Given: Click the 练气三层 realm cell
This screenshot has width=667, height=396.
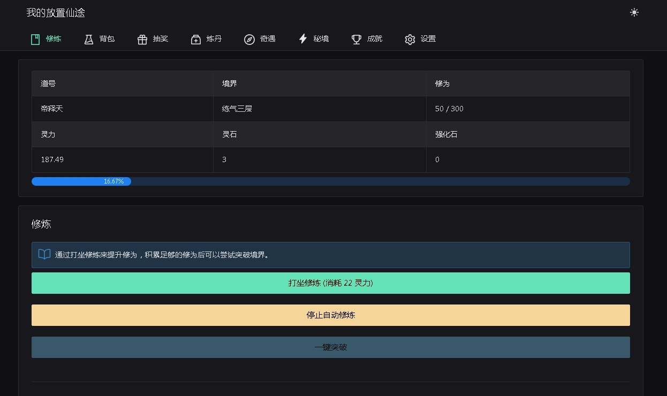Looking at the screenshot, I should point(237,109).
